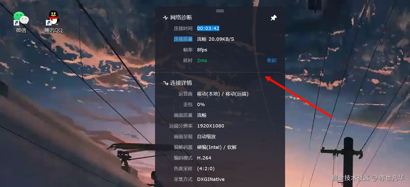The image size is (410, 187).
Task: Open the WeChat (微信) desktop shortcut
Action: click(21, 22)
